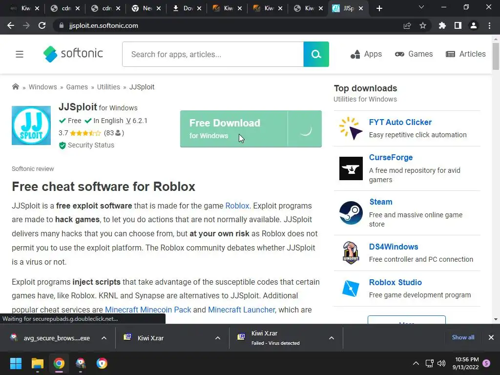The height and width of the screenshot is (375, 500).
Task: Open the Games navigation item
Action: point(414,54)
